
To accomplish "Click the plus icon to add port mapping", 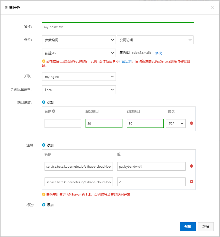I will click(43, 102).
